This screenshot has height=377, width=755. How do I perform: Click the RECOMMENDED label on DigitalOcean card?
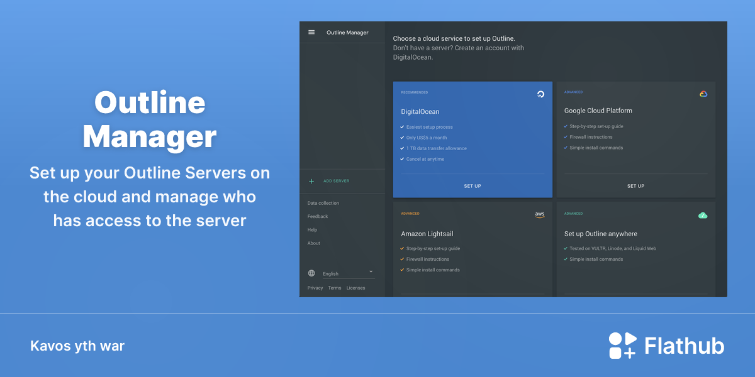(x=415, y=92)
